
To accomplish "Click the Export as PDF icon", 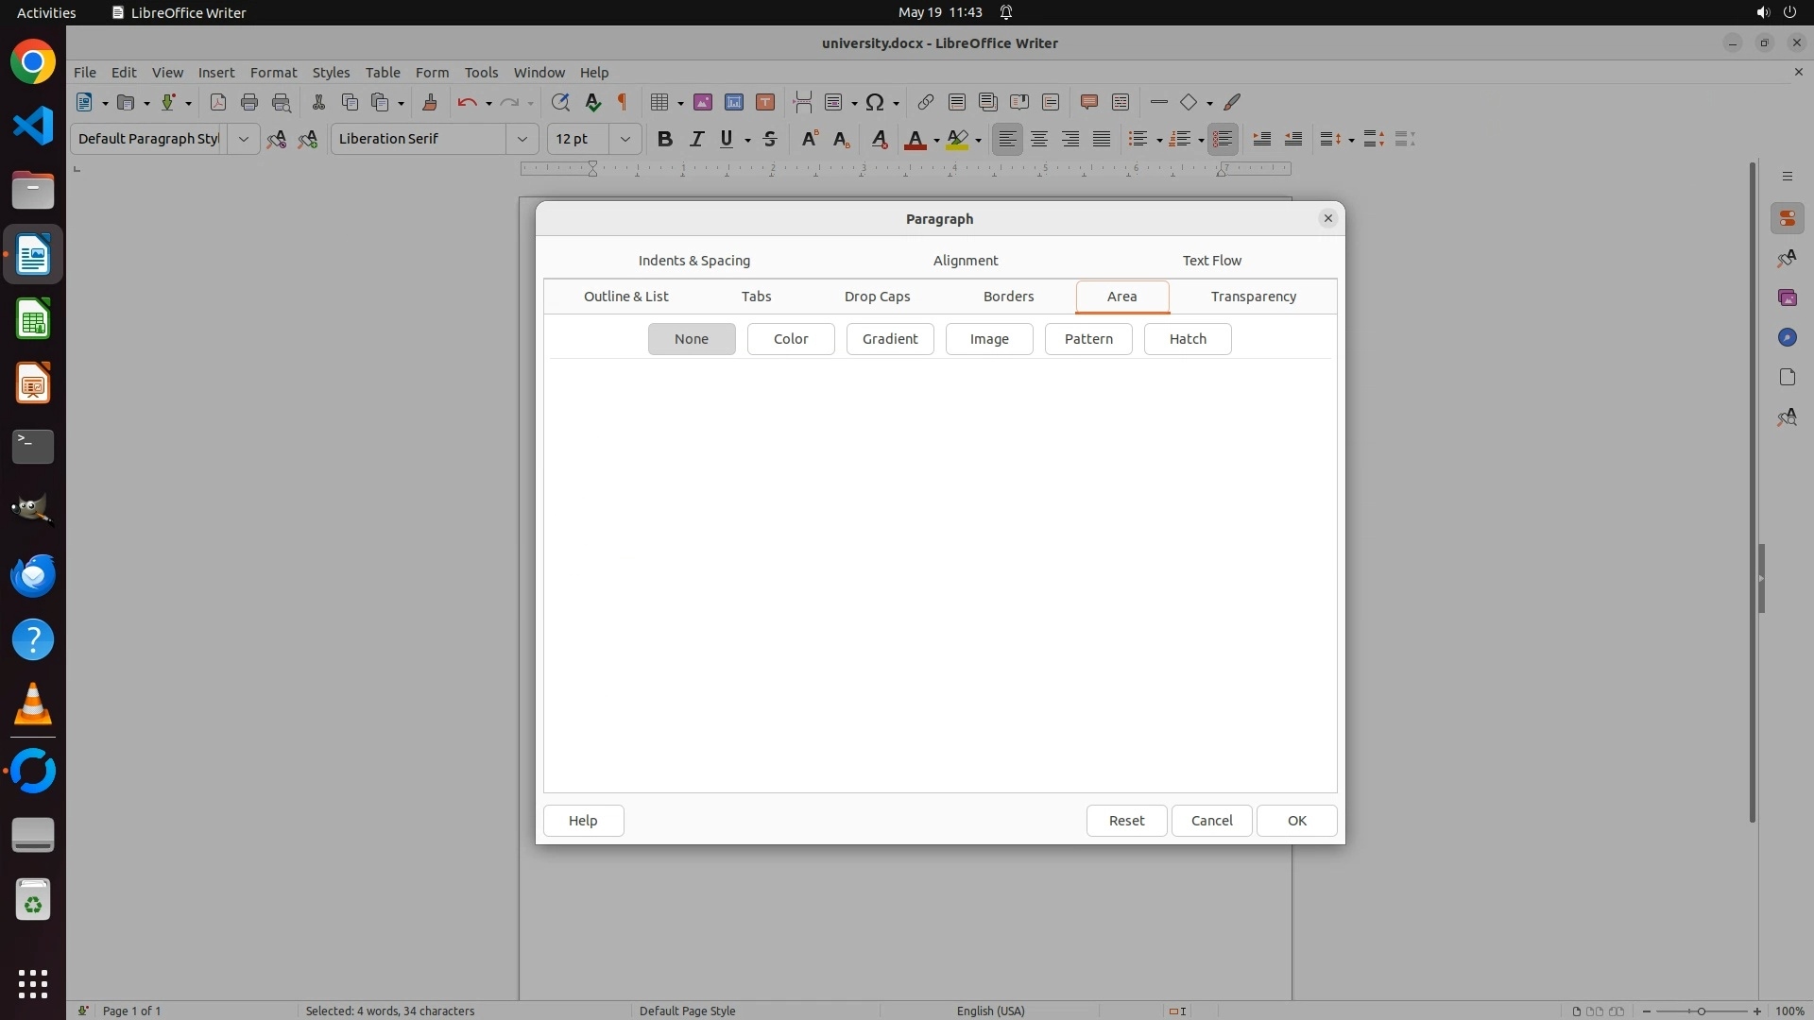I will pyautogui.click(x=218, y=102).
